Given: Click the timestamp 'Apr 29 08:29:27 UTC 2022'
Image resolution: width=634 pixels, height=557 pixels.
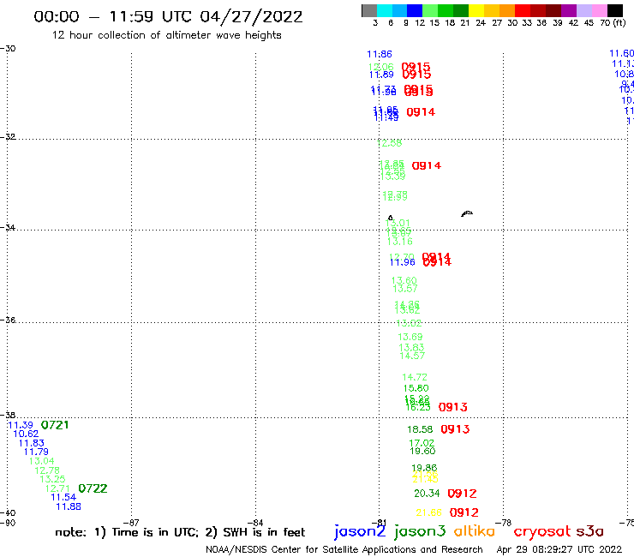Looking at the screenshot, I should point(559,550).
